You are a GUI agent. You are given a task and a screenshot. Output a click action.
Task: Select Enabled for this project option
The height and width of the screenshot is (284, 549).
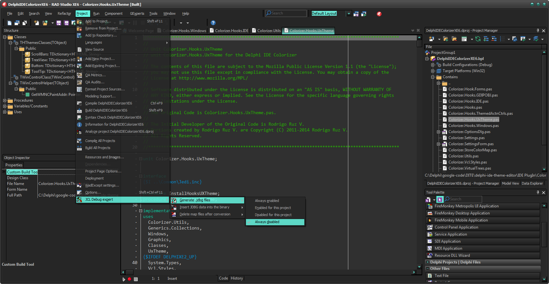click(273, 208)
